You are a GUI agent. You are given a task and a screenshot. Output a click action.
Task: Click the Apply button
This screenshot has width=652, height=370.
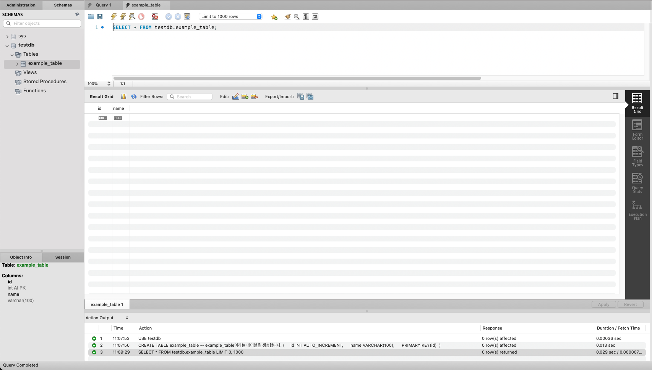(603, 304)
